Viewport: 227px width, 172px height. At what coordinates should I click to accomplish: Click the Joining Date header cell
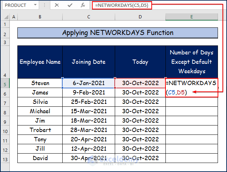pyautogui.click(x=89, y=62)
